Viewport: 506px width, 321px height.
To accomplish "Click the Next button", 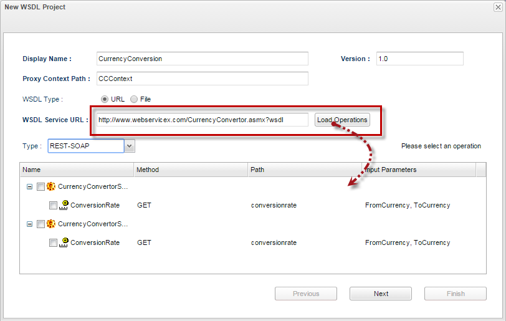I will (381, 294).
